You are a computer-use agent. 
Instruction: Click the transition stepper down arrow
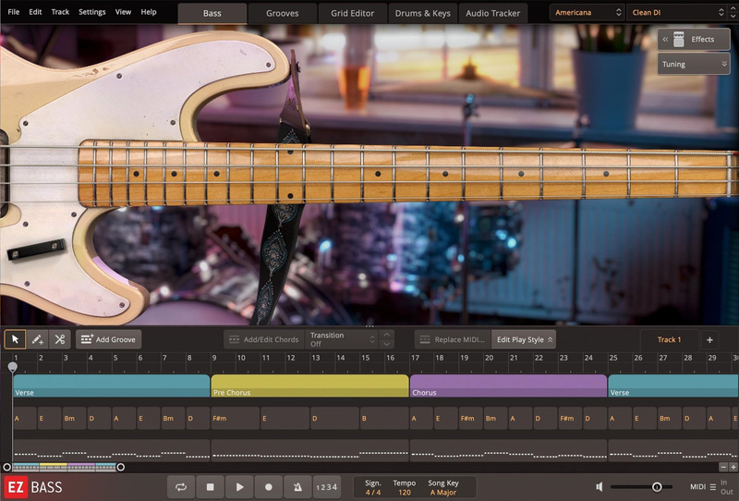click(x=386, y=344)
